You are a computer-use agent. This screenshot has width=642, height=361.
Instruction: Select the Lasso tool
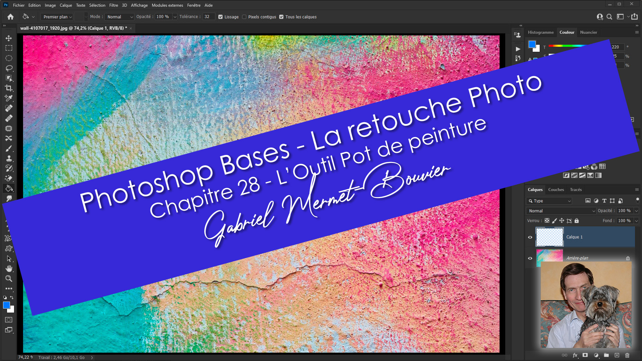tap(9, 68)
